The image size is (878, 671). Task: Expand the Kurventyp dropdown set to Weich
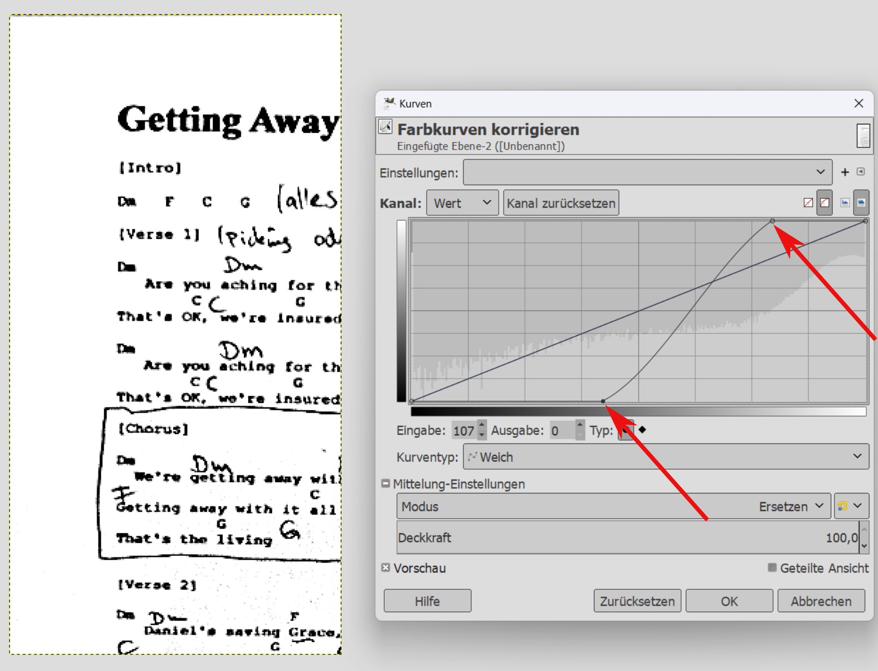[665, 457]
